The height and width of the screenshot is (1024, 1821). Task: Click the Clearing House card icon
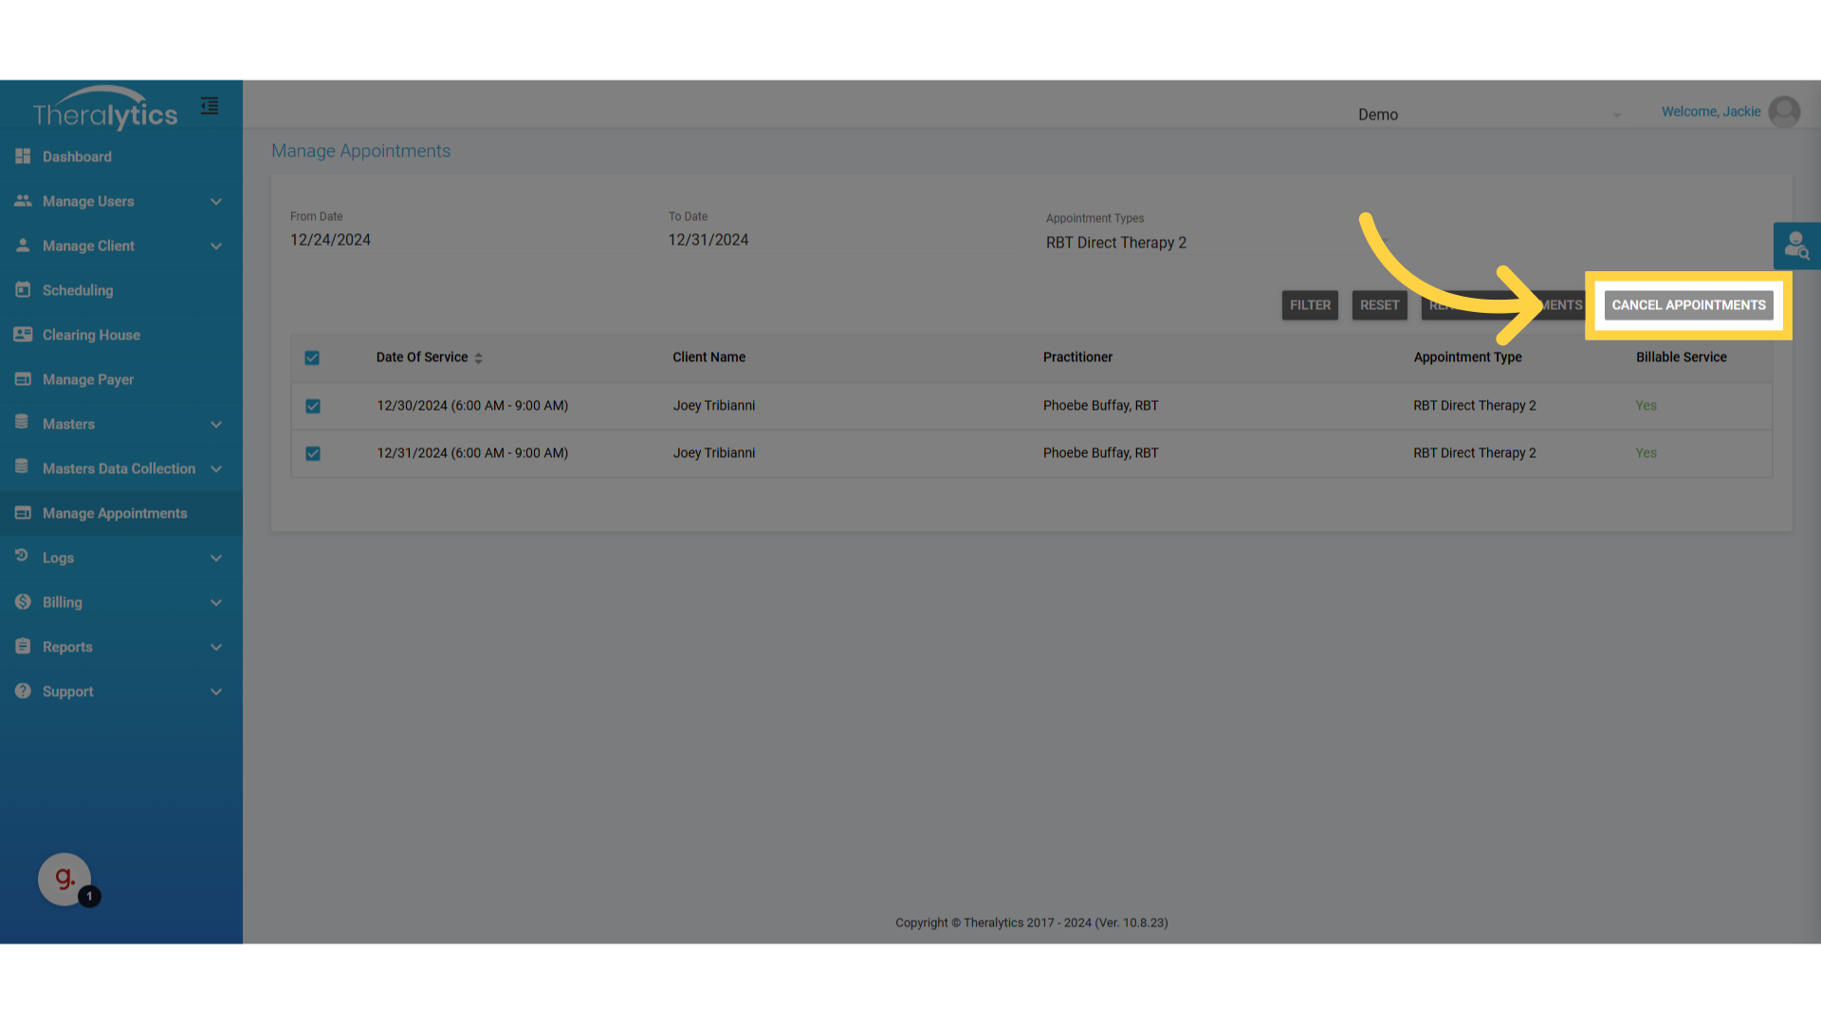(x=23, y=335)
